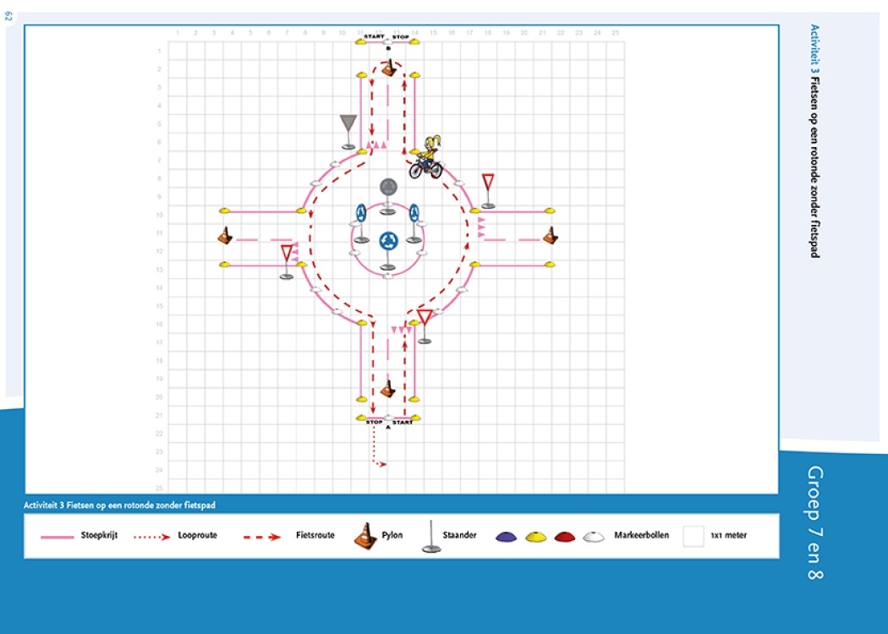Image resolution: width=888 pixels, height=634 pixels.
Task: Pick the blue marker dome in the legend
Action: tap(507, 537)
